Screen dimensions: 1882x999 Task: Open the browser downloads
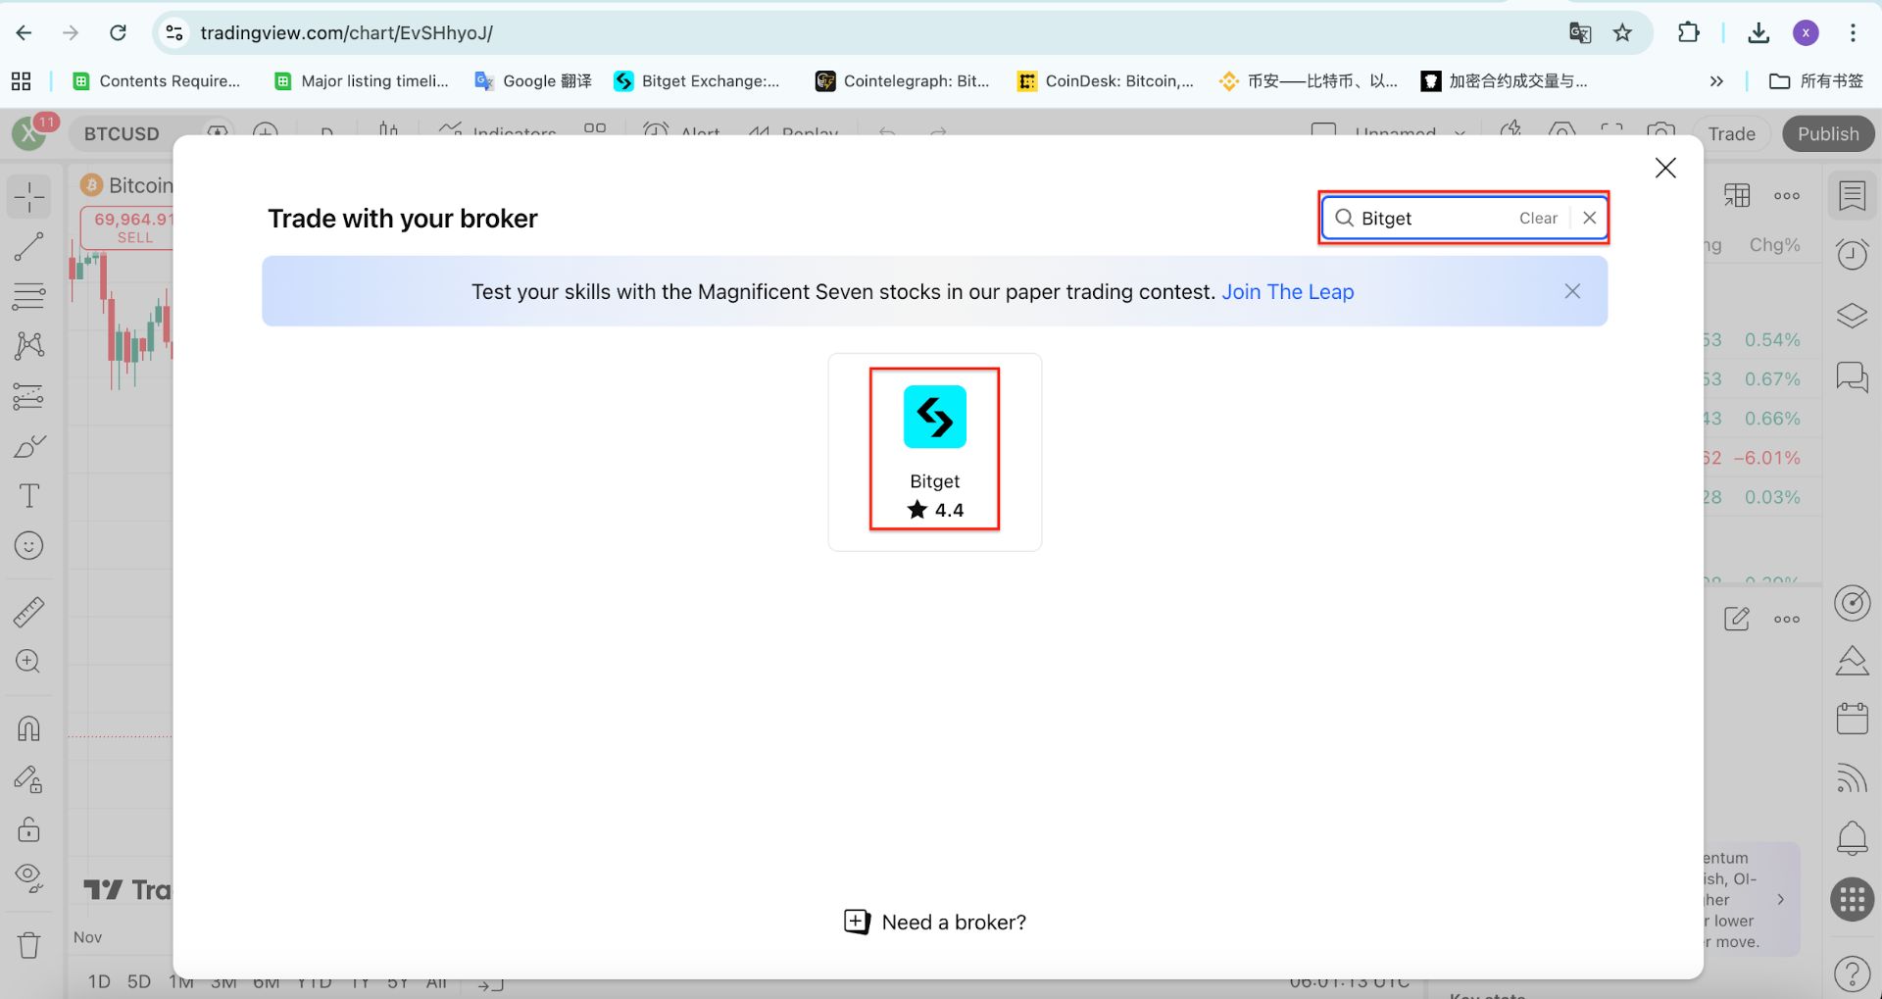tap(1758, 32)
